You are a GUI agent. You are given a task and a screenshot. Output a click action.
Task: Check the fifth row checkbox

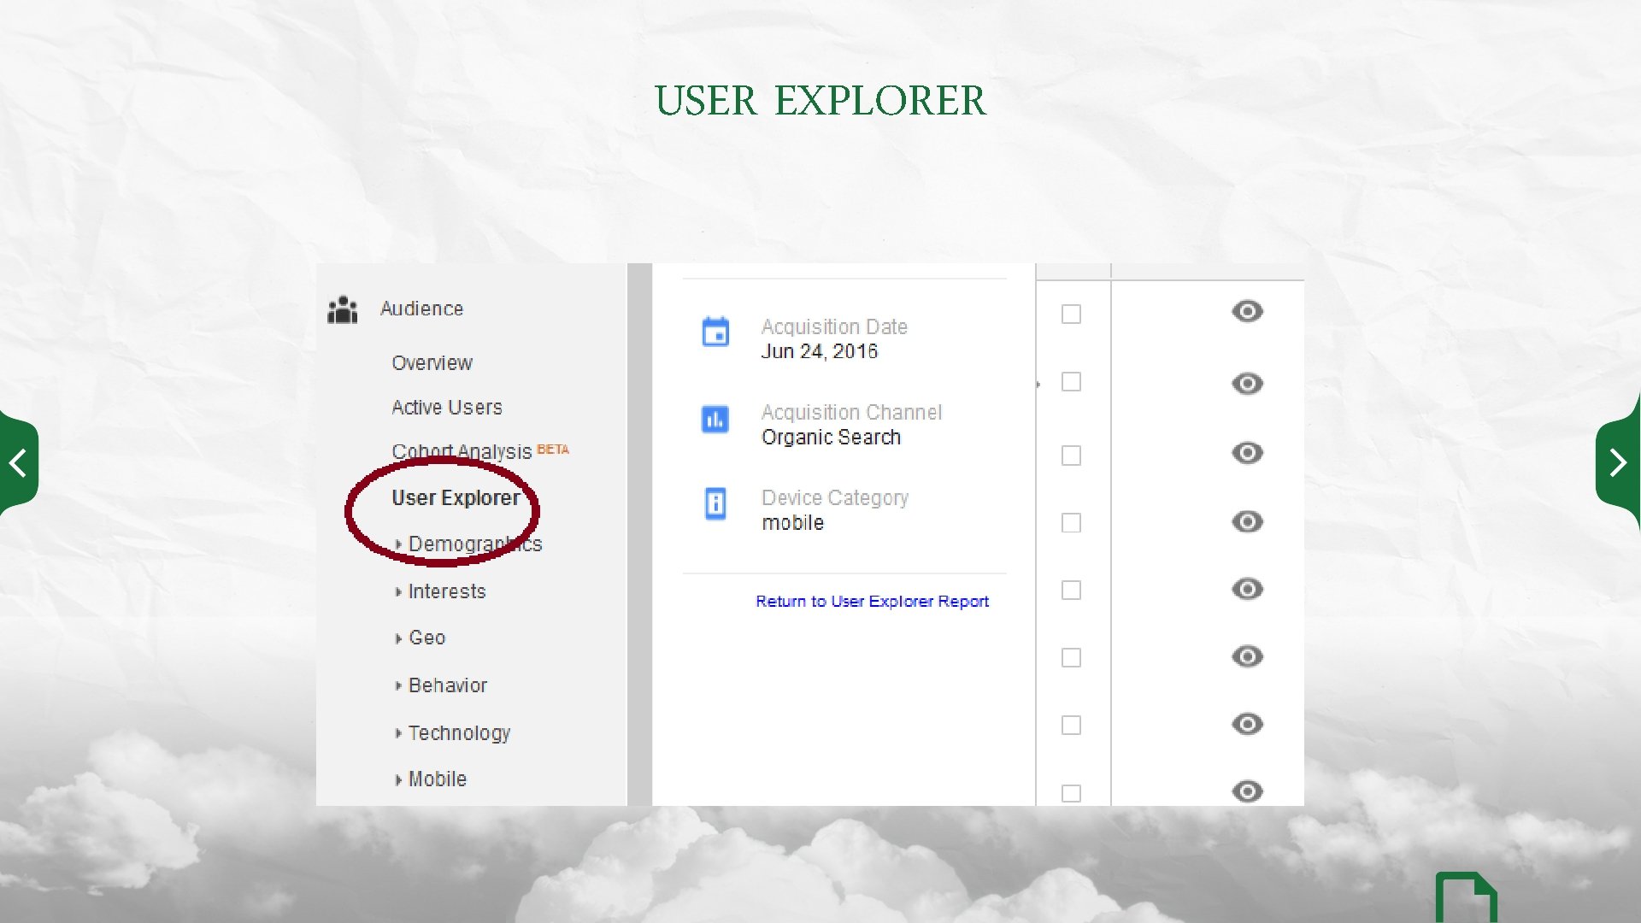pos(1071,591)
